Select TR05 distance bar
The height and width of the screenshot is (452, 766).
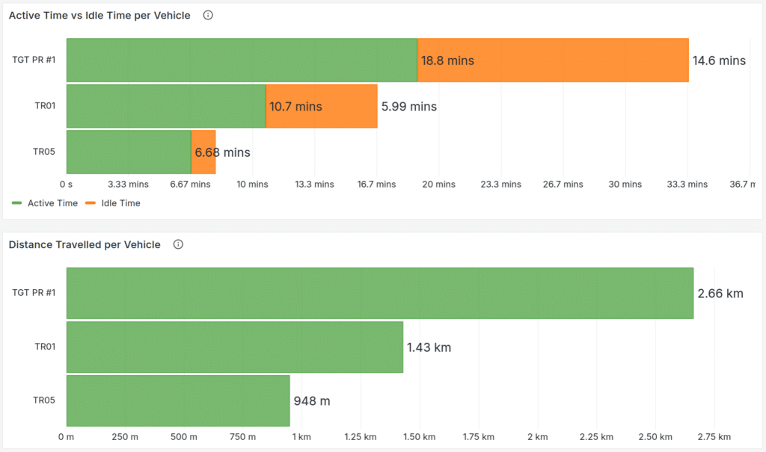[178, 400]
